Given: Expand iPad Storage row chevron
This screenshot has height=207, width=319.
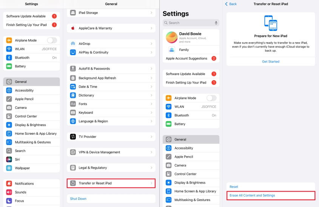Looking at the screenshot, I should 151,12.
